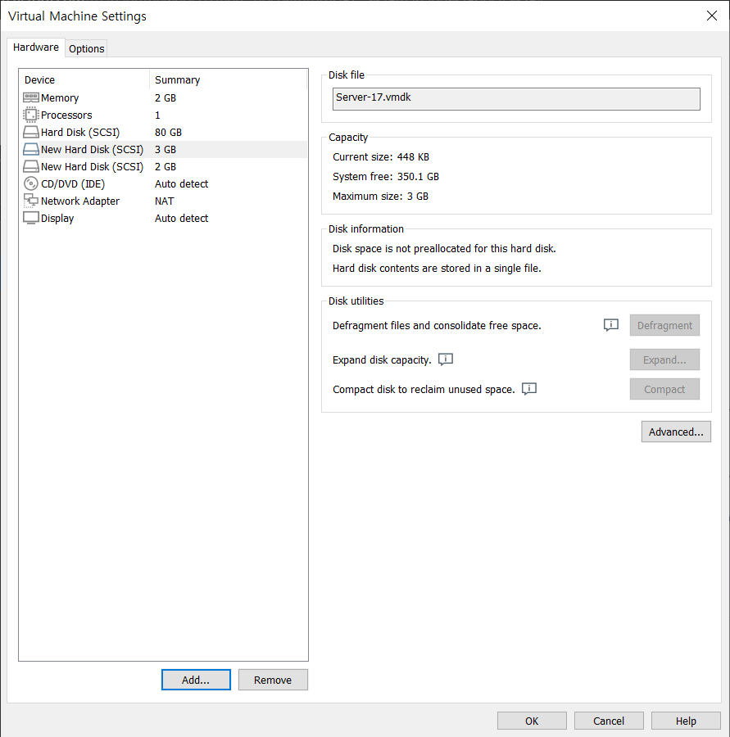This screenshot has width=730, height=737.
Task: Select the Display row label
Action: (57, 219)
